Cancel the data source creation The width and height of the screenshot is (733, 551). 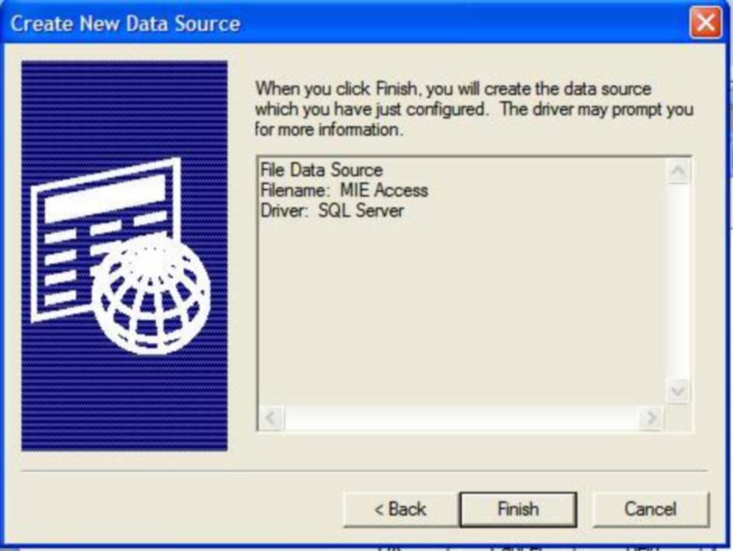(651, 509)
